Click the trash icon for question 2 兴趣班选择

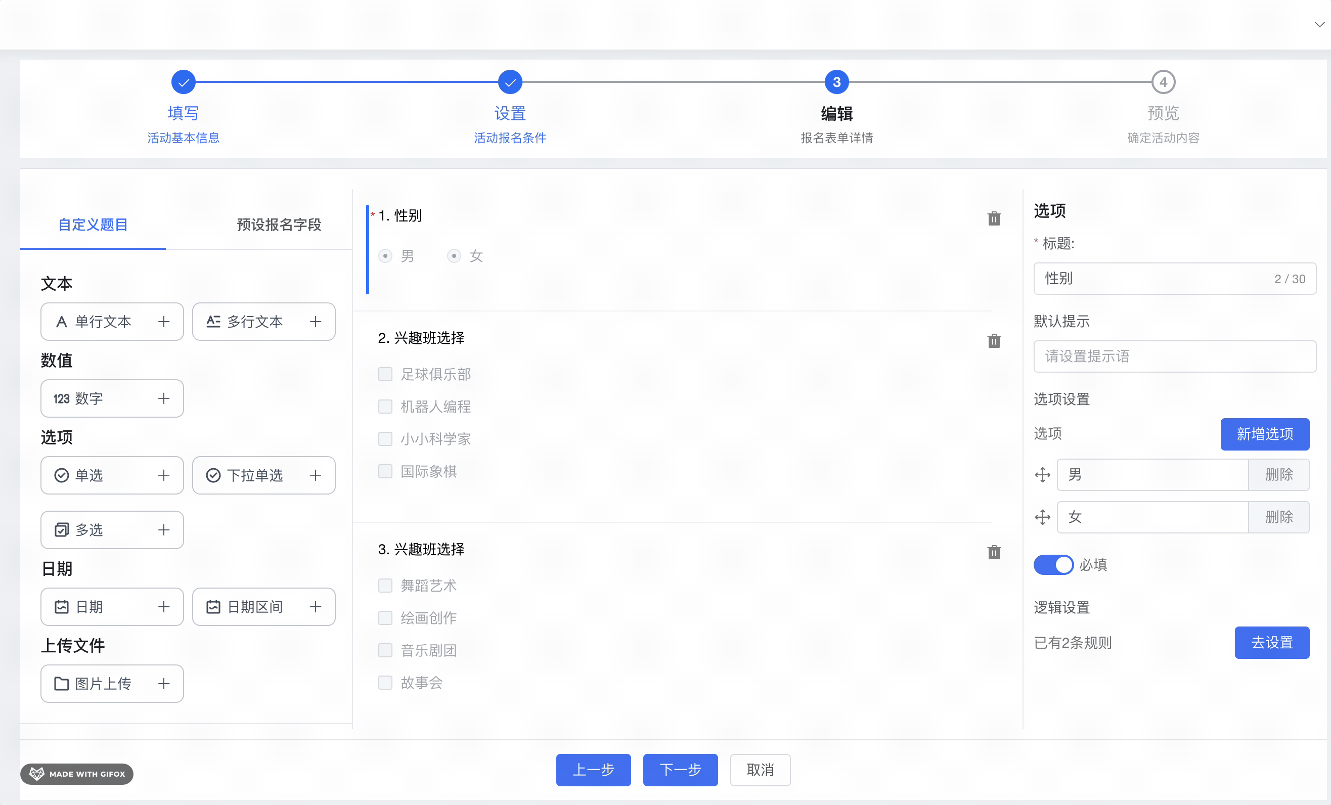993,341
